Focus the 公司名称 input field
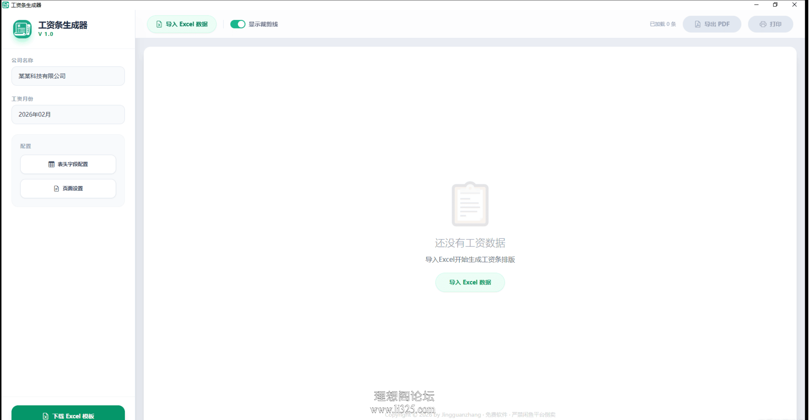 [x=68, y=76]
